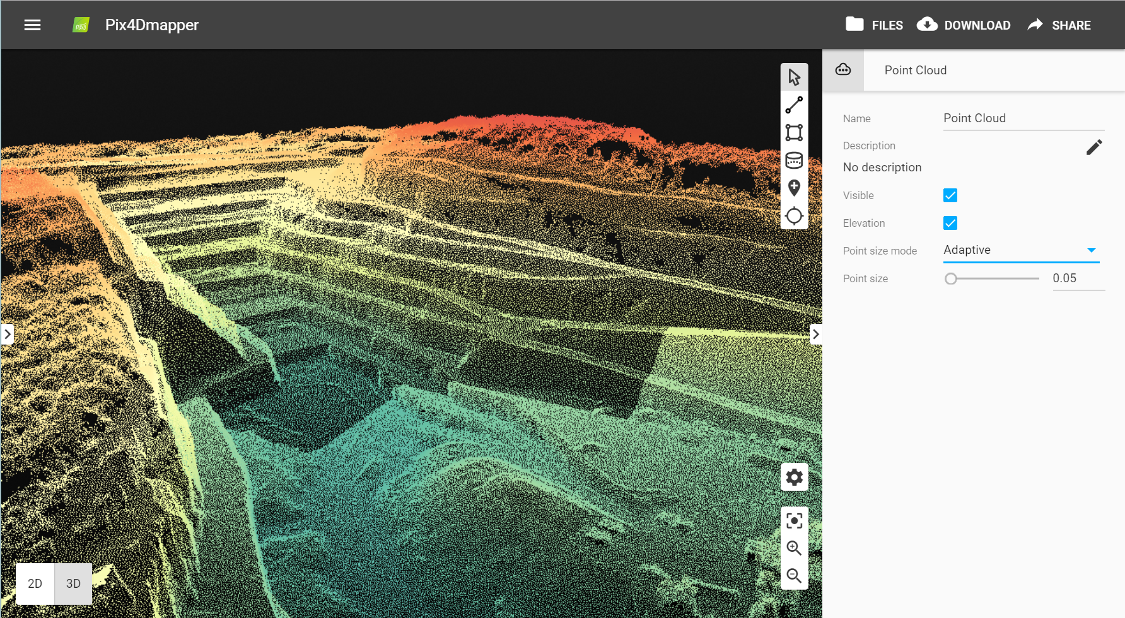Open the viewer settings gear
The image size is (1125, 618).
click(794, 478)
